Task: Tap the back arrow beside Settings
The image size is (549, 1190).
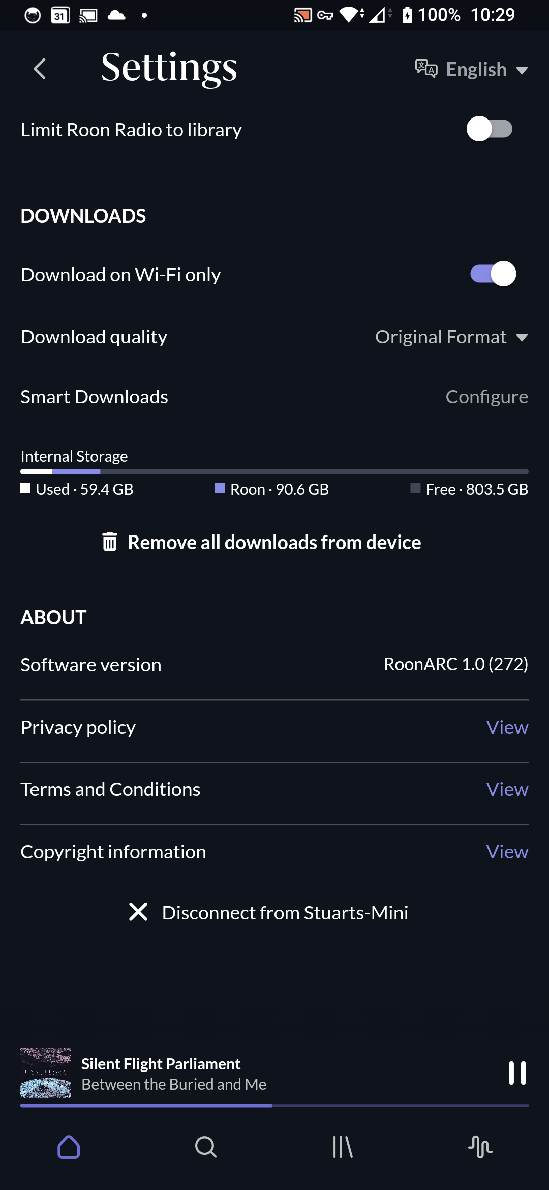Action: pos(40,69)
